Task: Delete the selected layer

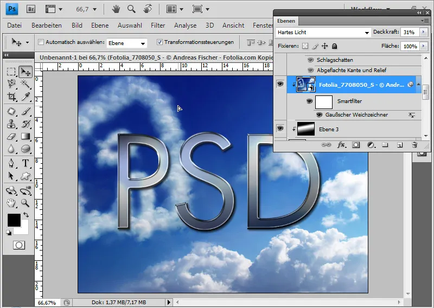Action: point(414,145)
